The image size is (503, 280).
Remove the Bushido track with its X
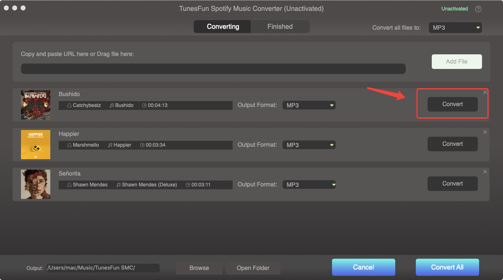(x=485, y=92)
